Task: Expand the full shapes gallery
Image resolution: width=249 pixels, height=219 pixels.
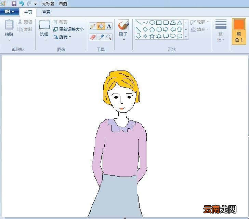Action: pyautogui.click(x=186, y=36)
